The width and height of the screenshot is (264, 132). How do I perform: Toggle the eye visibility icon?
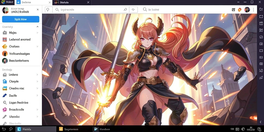133,10
